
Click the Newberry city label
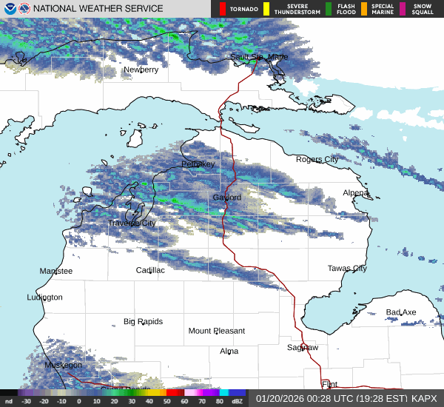pyautogui.click(x=141, y=70)
